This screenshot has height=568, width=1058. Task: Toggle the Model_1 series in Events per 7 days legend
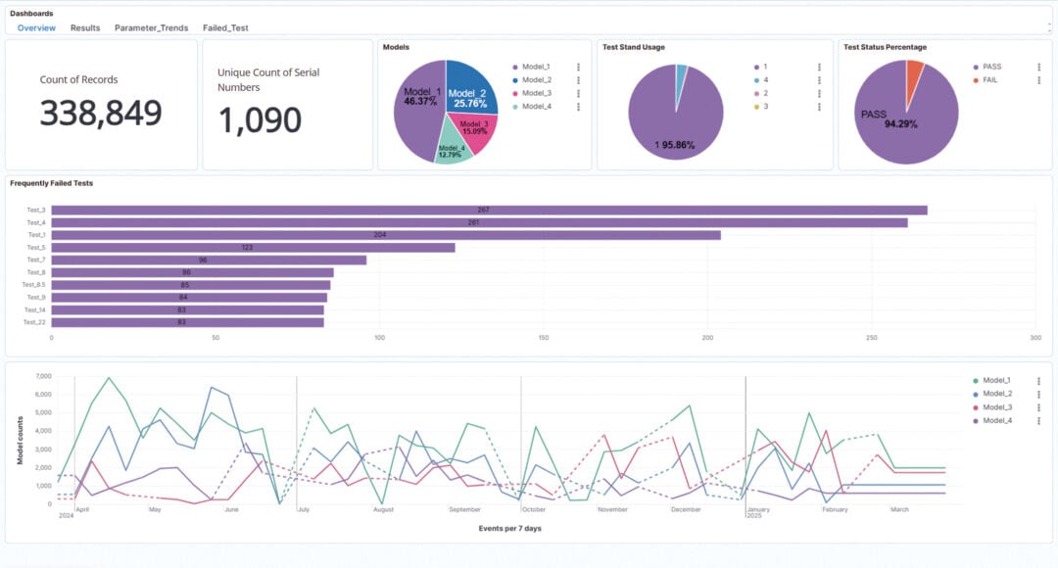995,380
